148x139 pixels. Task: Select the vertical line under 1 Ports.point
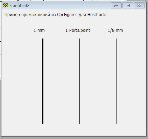(x=80, y=81)
